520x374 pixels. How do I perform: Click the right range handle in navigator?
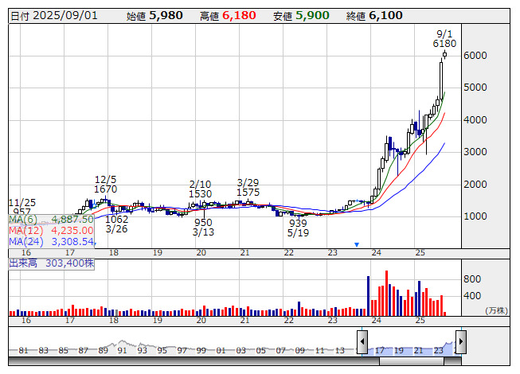click(459, 342)
